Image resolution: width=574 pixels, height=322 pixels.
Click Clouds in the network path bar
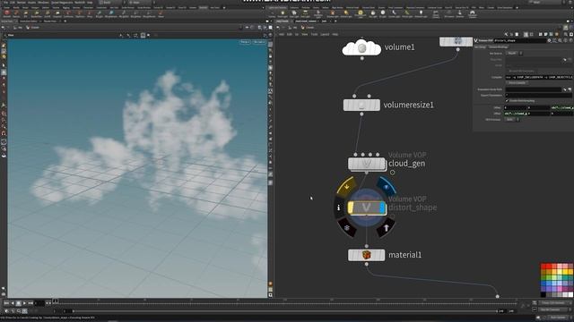coord(309,28)
